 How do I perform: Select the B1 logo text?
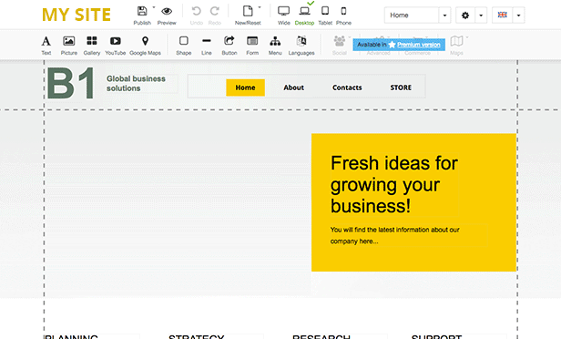(71, 84)
